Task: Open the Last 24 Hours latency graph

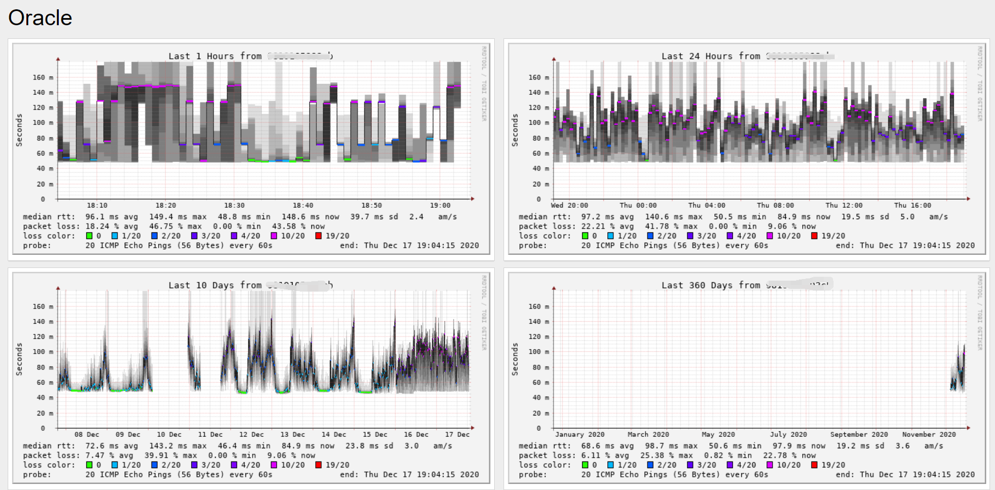Action: pos(747,150)
